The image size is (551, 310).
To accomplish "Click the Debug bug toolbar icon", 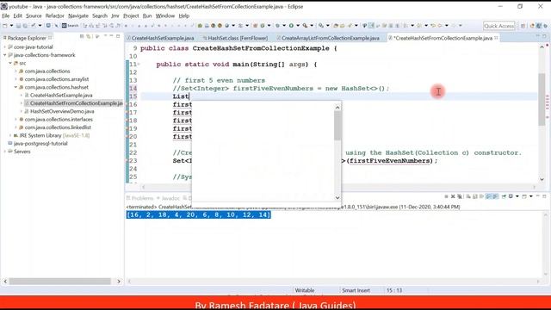I will point(277,26).
